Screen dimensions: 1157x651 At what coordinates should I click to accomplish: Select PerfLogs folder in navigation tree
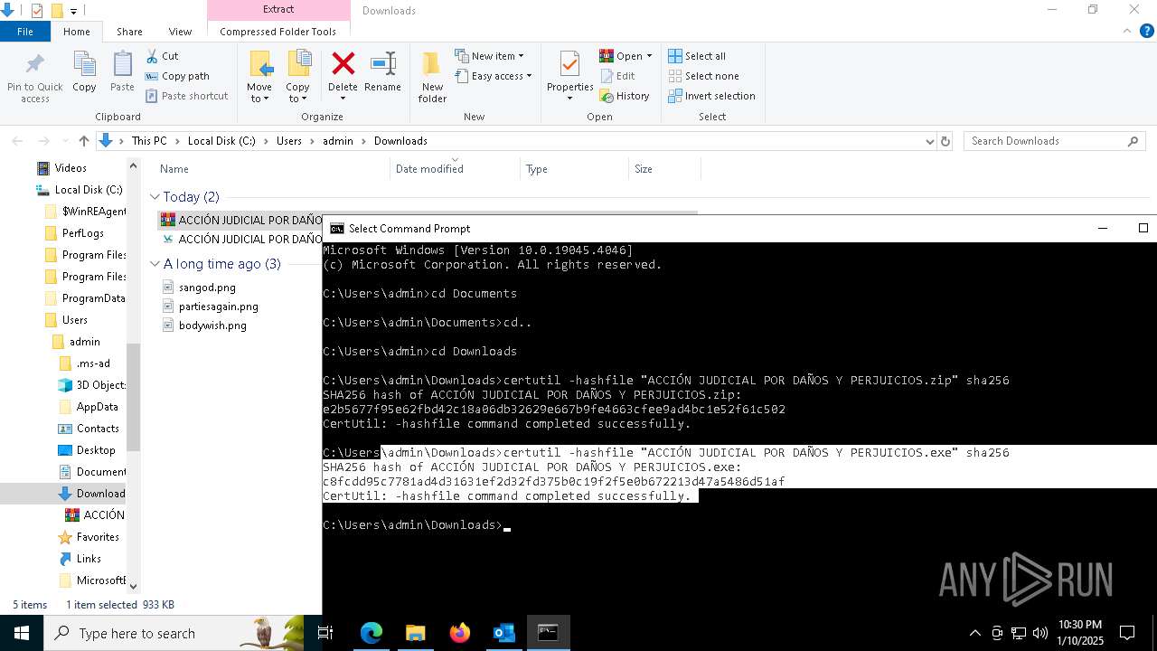click(83, 233)
